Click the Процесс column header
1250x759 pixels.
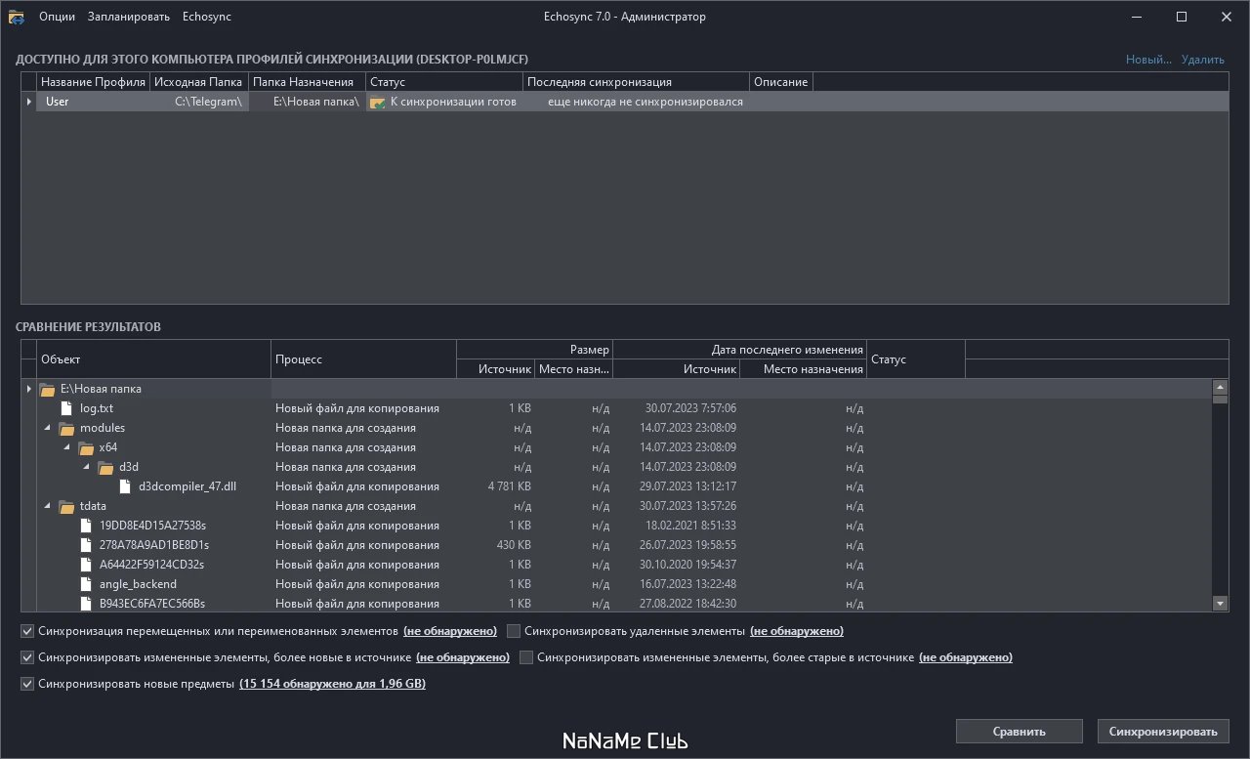click(x=363, y=359)
